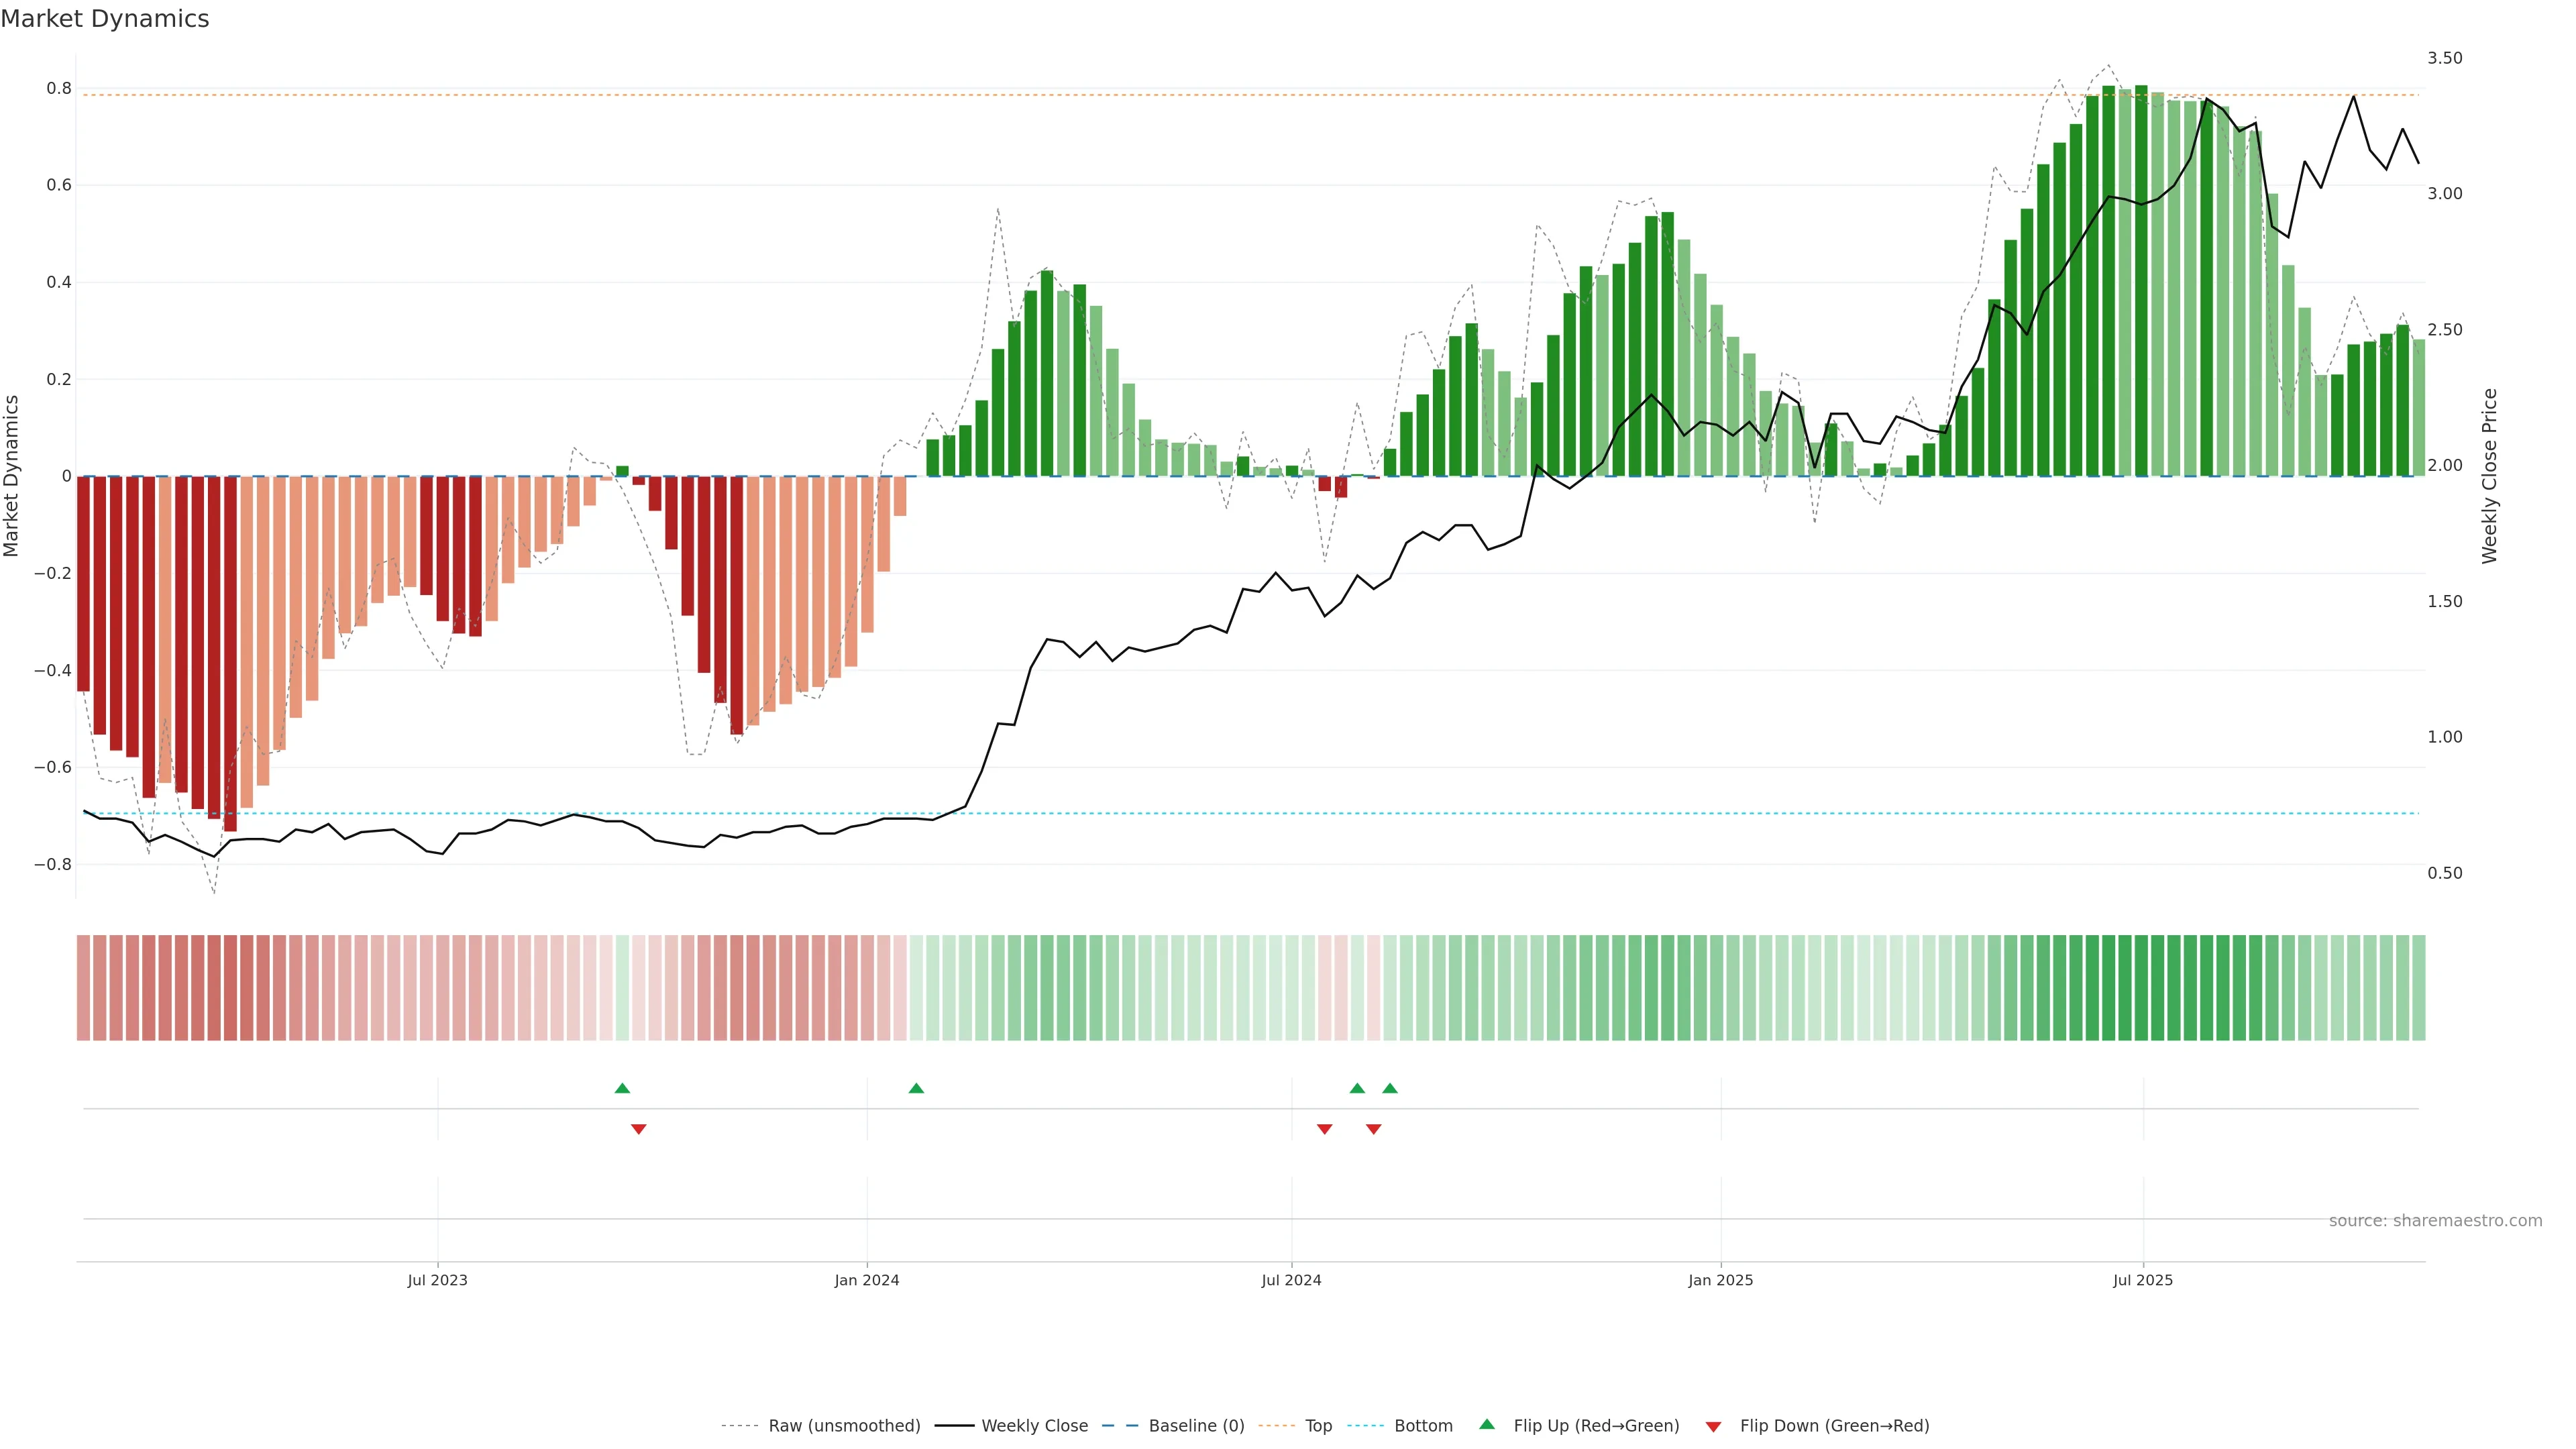This screenshot has height=1449, width=2576.
Task: Click the Market Dynamics chart title
Action: tap(105, 19)
